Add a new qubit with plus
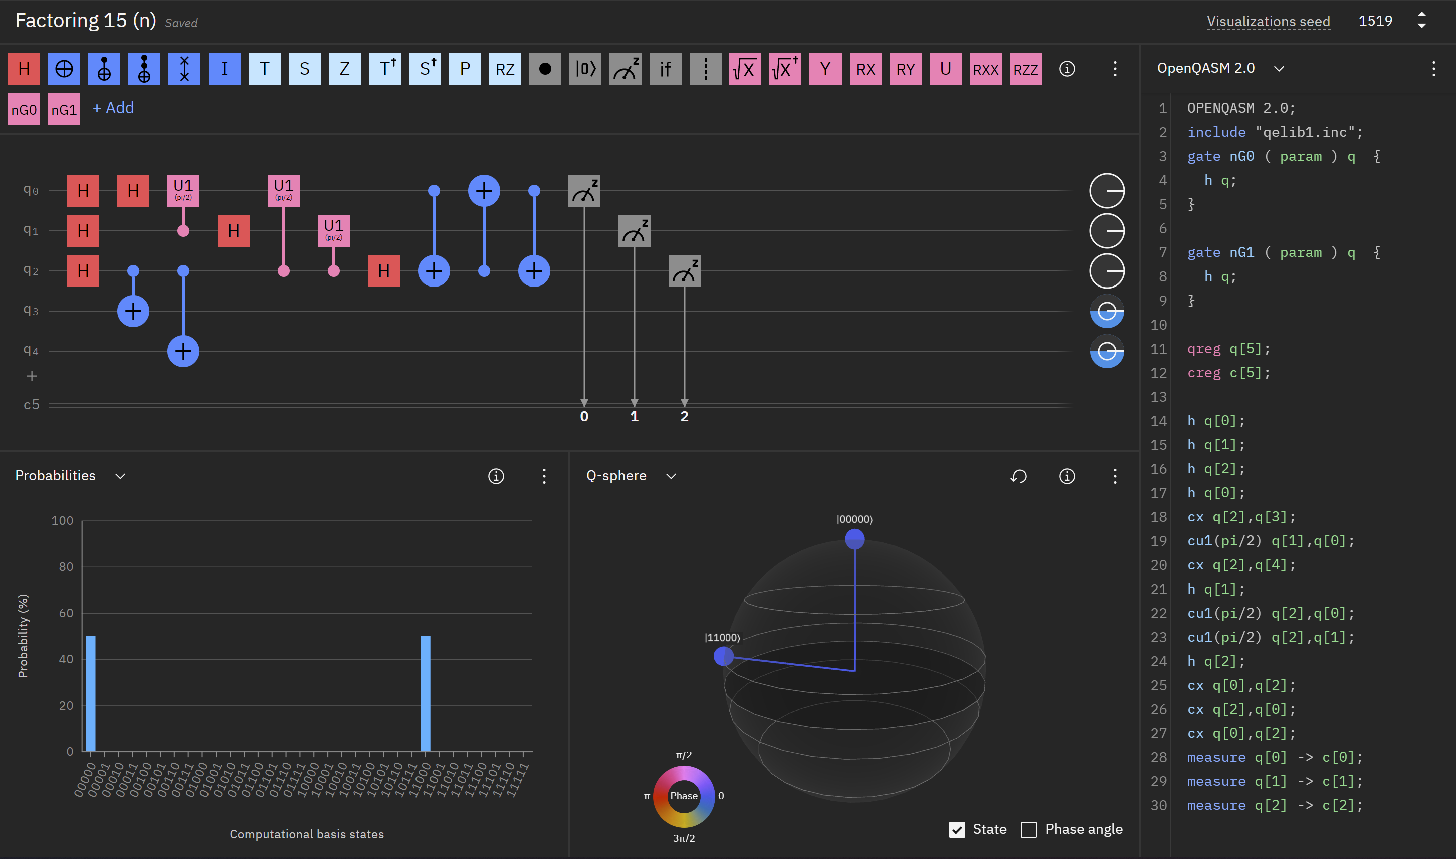 coord(32,376)
